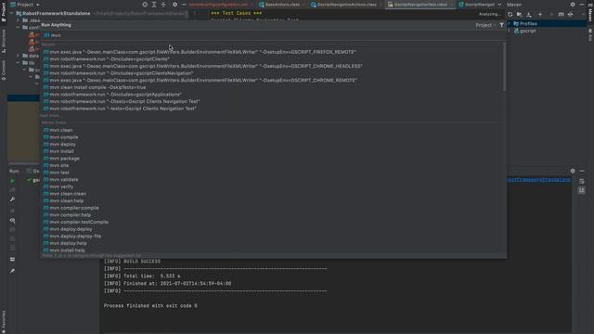The height and width of the screenshot is (334, 594).
Task: Expand the data folder arrow
Action: pyautogui.click(x=18, y=56)
